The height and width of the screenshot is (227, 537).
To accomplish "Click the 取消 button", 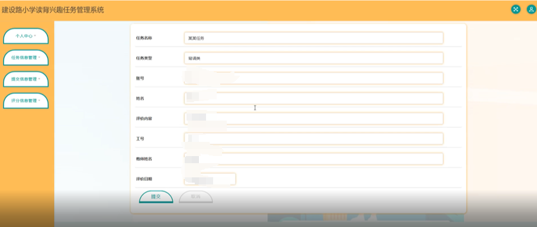I will tap(195, 197).
